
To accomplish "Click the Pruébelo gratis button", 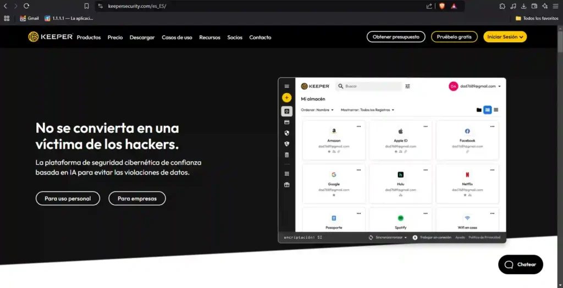I will tap(454, 37).
